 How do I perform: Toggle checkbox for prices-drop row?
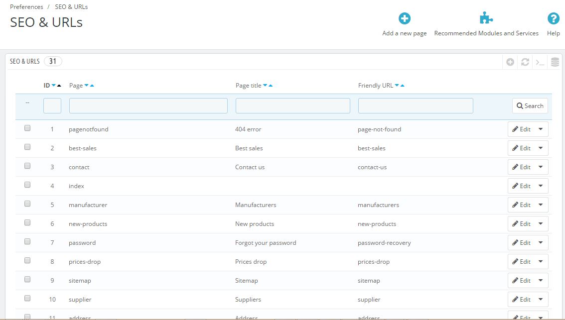click(27, 260)
